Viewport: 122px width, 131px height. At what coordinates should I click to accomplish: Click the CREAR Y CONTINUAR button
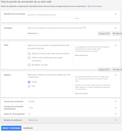pyautogui.click(x=11, y=128)
